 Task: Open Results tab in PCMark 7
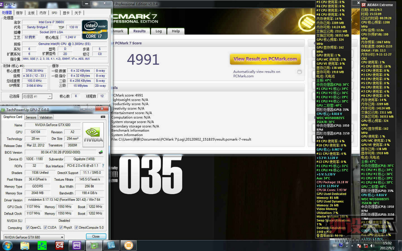click(x=139, y=31)
